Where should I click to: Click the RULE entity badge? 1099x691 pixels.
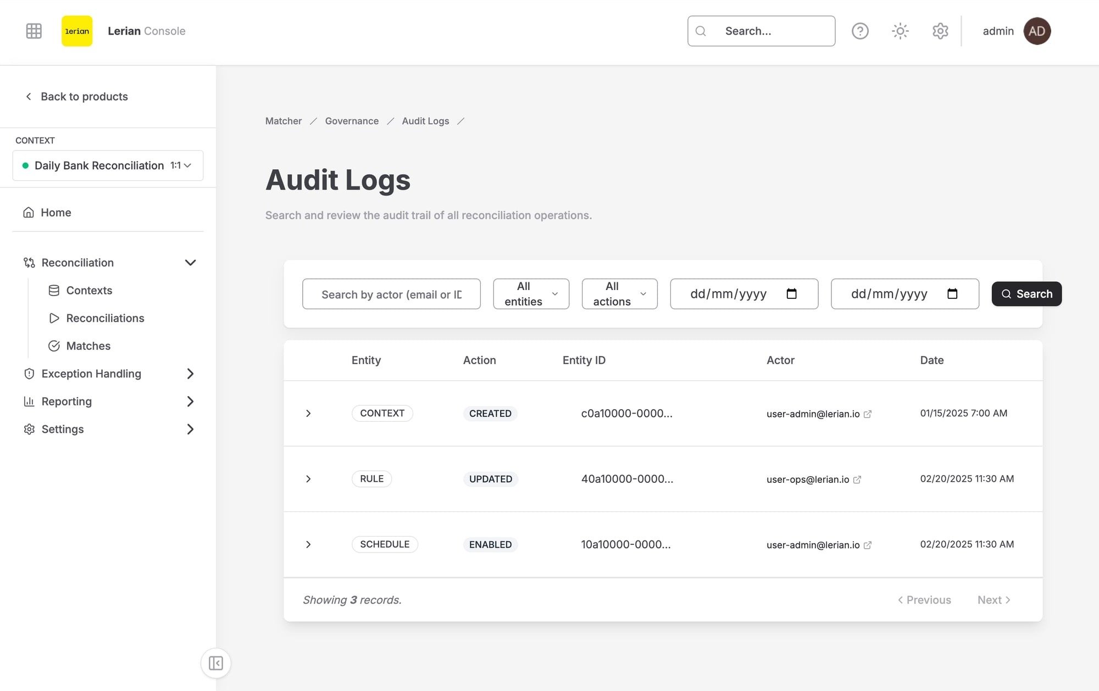click(x=372, y=479)
